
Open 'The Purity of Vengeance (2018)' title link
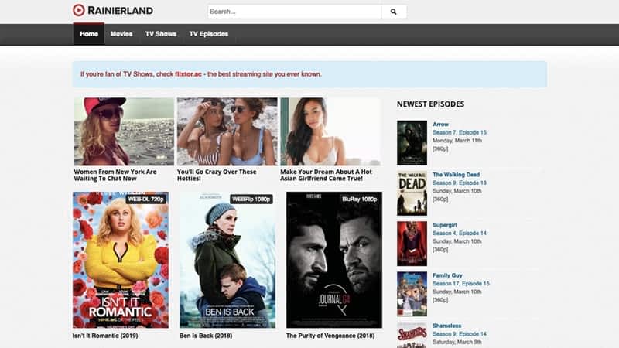tap(330, 336)
